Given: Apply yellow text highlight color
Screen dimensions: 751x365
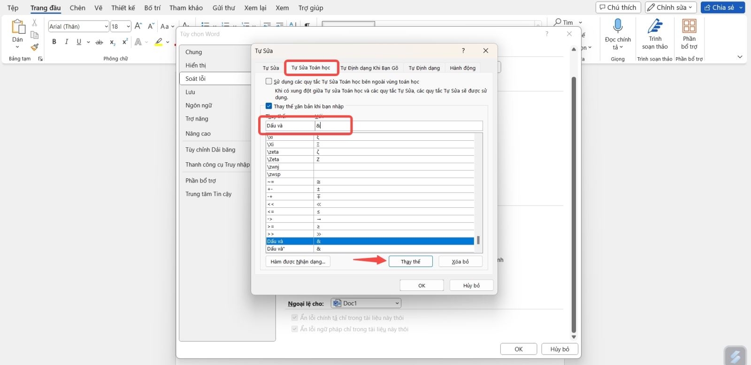Looking at the screenshot, I should pos(159,42).
